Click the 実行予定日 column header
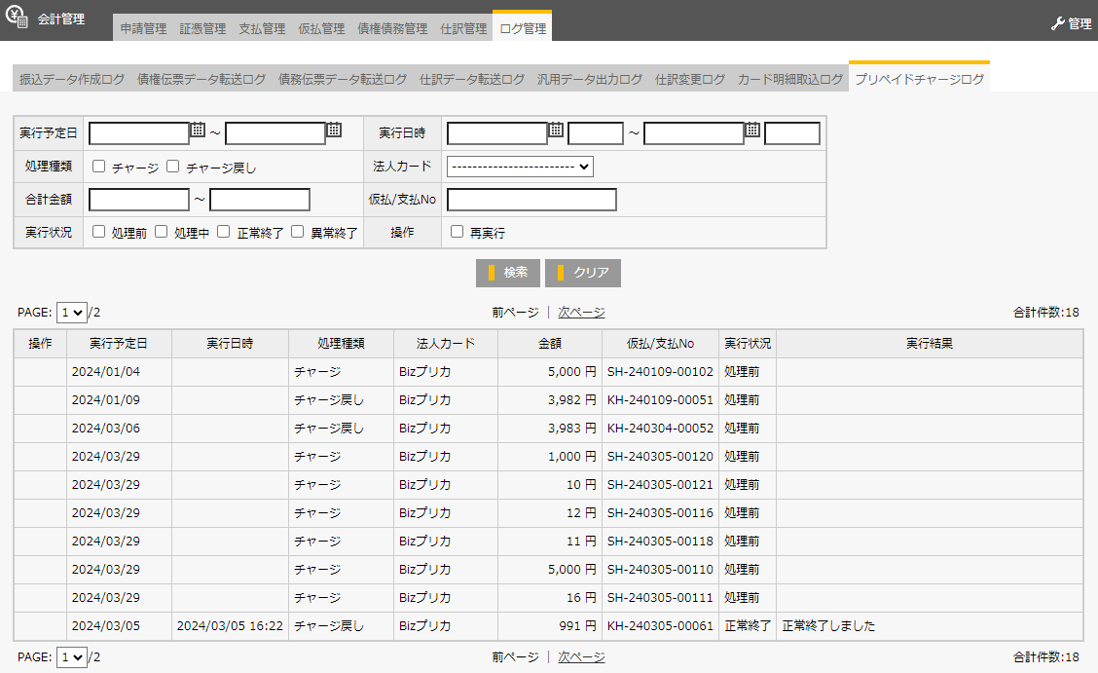Image resolution: width=1098 pixels, height=673 pixels. click(119, 344)
